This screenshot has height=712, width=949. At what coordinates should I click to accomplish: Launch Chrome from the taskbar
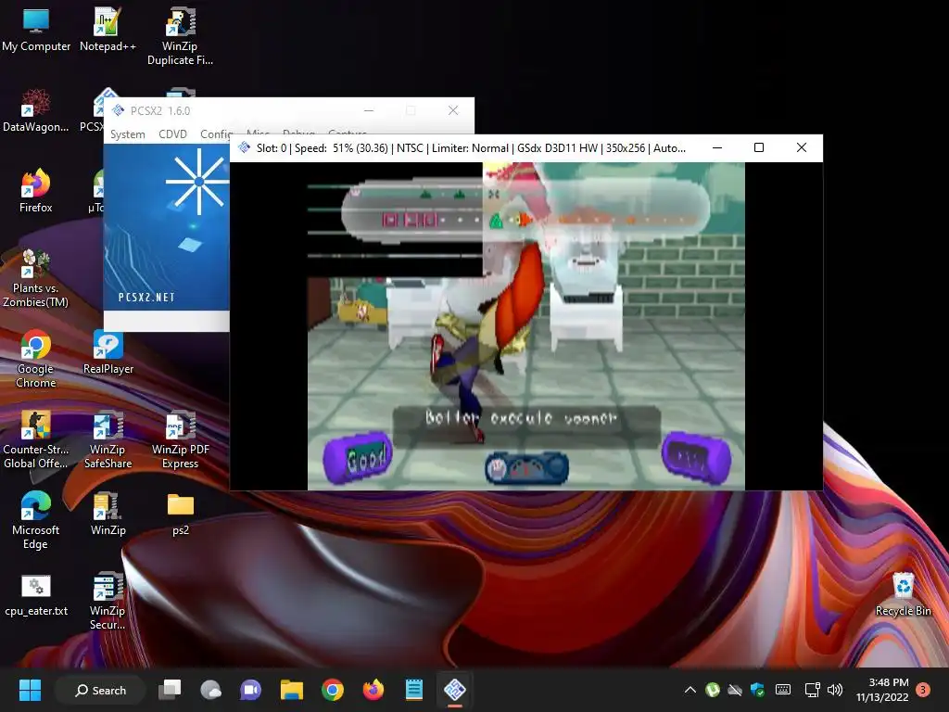[333, 690]
